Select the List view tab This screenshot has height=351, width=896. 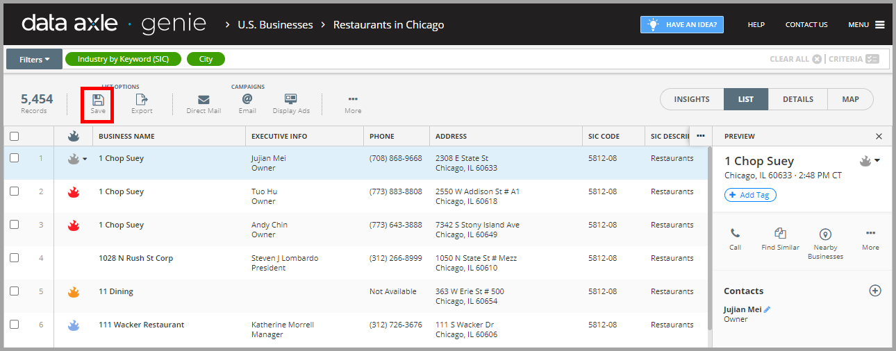point(746,99)
